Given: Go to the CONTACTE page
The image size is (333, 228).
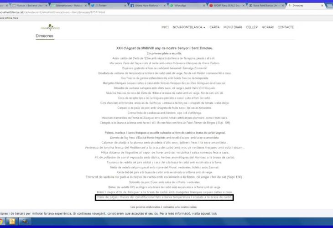Looking at the screenshot, I should tap(286, 27).
